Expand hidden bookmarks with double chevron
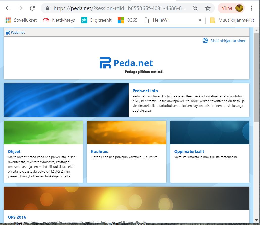The height and width of the screenshot is (225, 260). click(x=200, y=20)
